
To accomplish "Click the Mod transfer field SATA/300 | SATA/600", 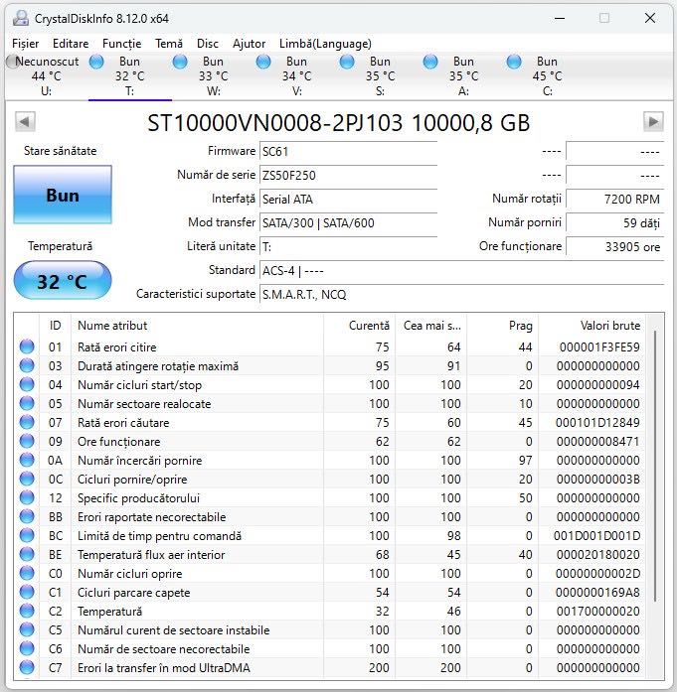I will (x=348, y=222).
